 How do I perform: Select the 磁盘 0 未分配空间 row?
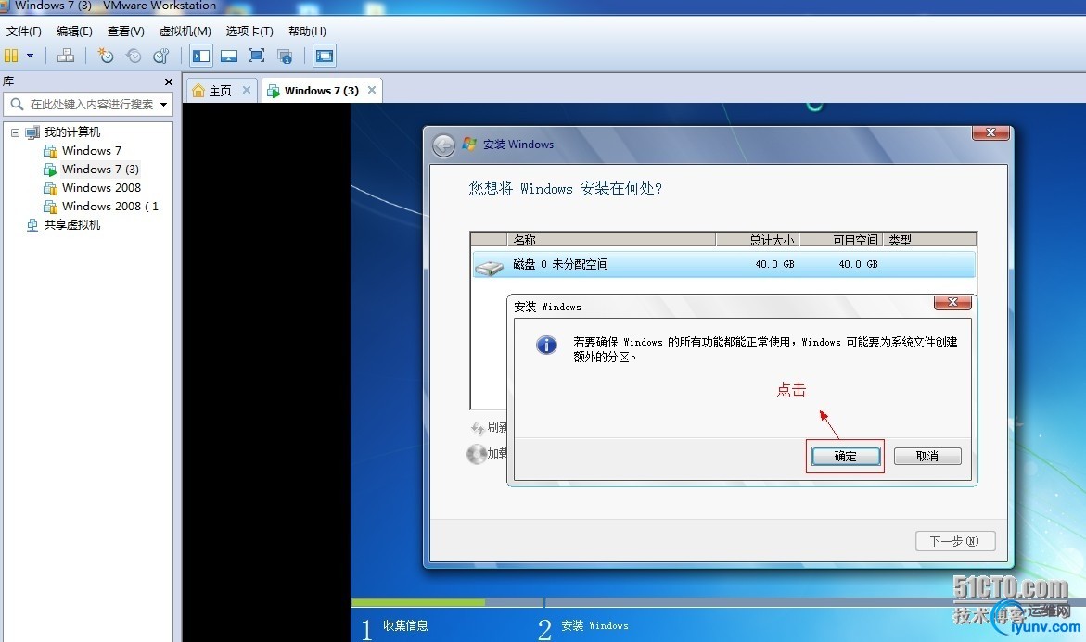coord(723,264)
